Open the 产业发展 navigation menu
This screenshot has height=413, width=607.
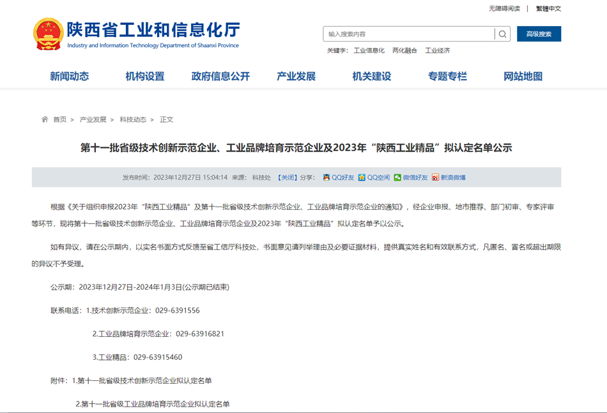[x=296, y=76]
